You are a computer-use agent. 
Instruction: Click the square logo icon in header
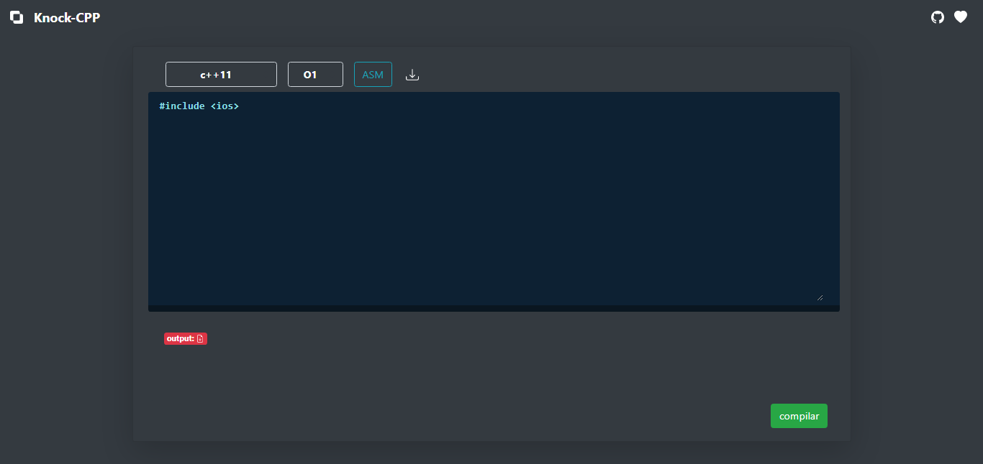coord(16,17)
